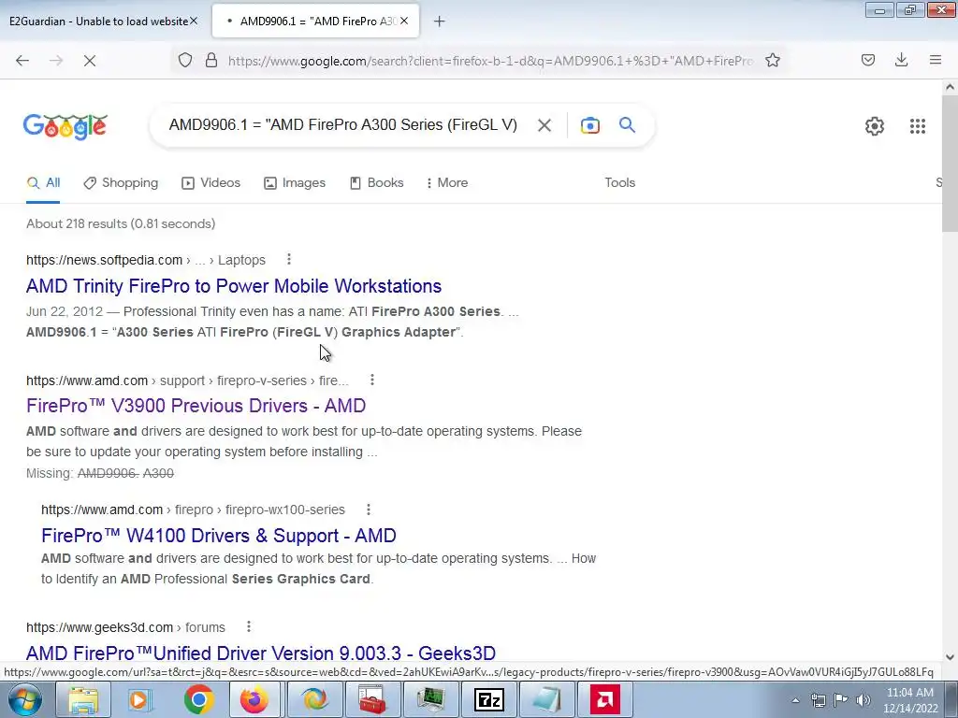Click the scrollbar down arrow
Image resolution: width=958 pixels, height=718 pixels.
(950, 657)
